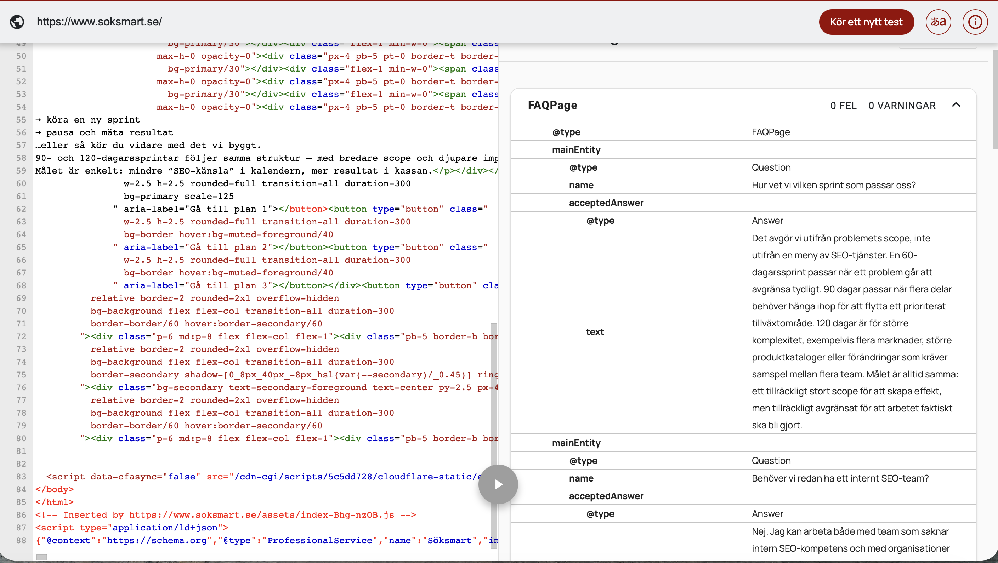
Task: Click the first 'Answer' type value
Action: [x=767, y=221]
